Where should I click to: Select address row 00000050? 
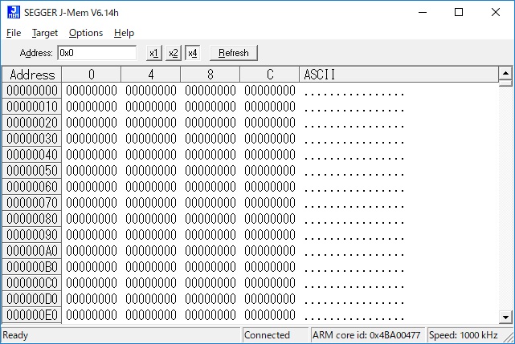(x=32, y=171)
